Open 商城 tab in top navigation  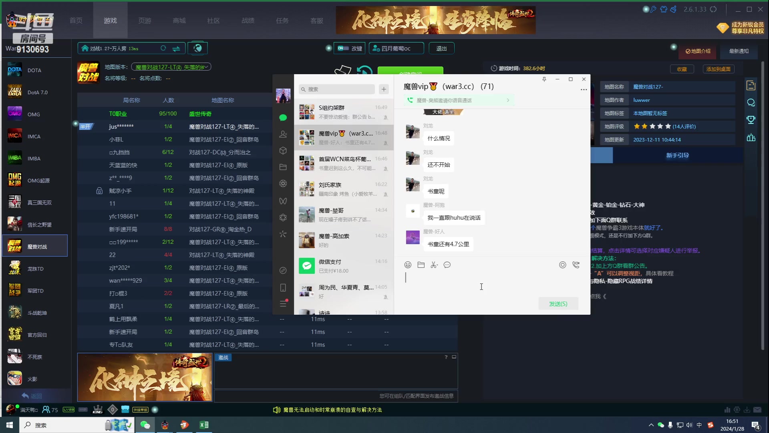(x=179, y=20)
